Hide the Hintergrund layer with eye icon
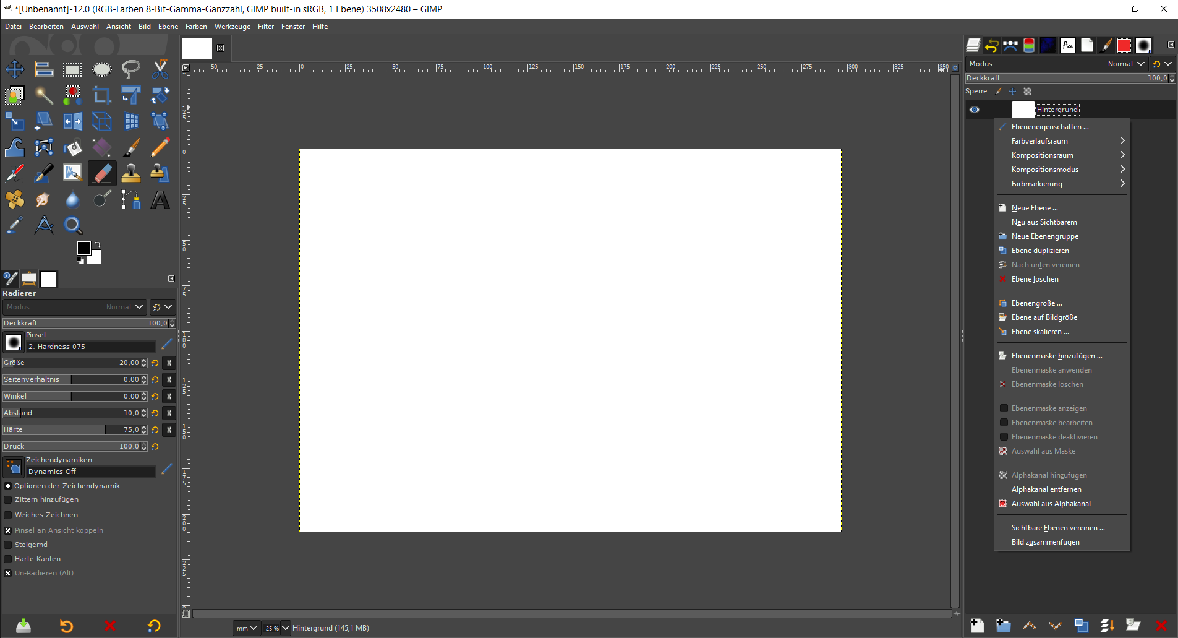 [x=975, y=110]
